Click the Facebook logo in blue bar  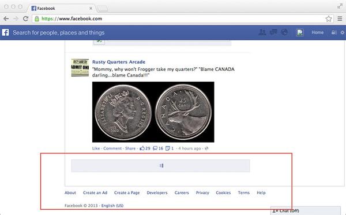point(6,33)
